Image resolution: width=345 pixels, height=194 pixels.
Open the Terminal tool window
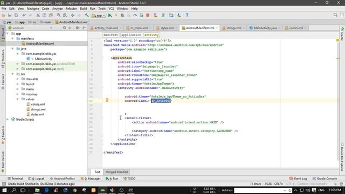(15, 178)
